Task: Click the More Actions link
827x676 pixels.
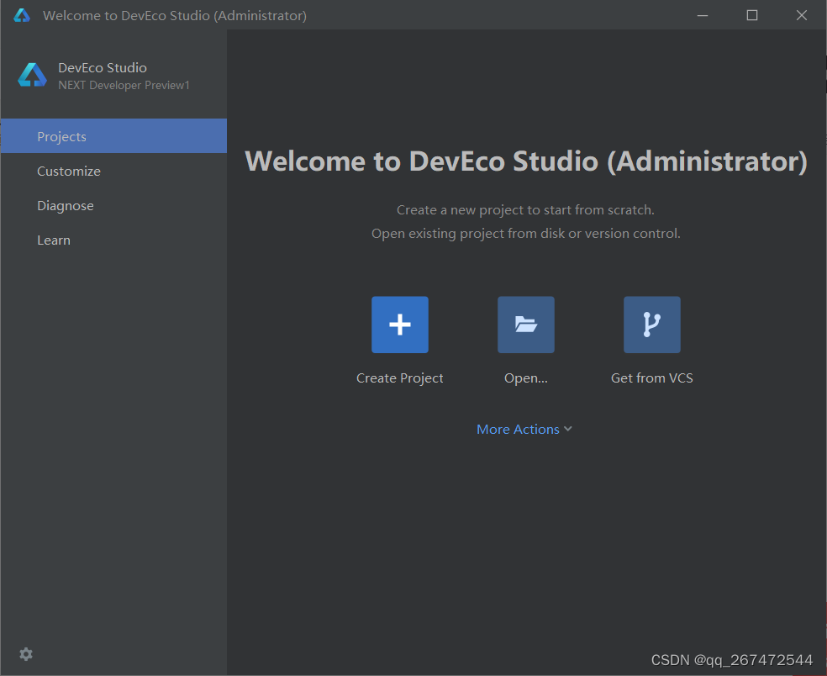Action: click(x=518, y=429)
